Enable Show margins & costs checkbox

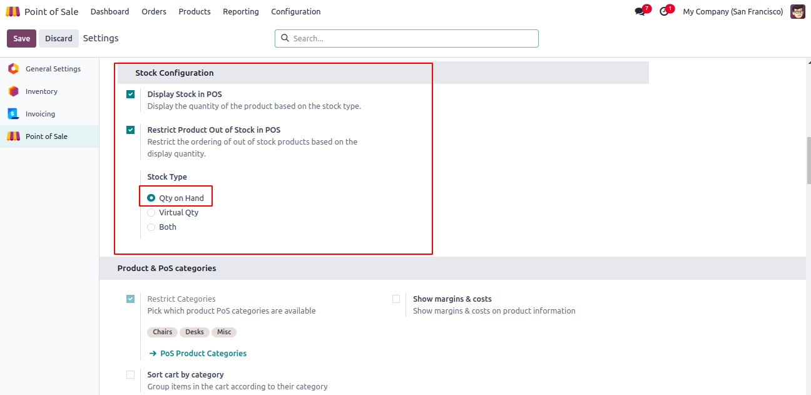[396, 299]
